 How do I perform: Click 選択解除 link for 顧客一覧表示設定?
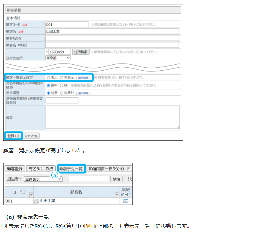[x=84, y=78]
